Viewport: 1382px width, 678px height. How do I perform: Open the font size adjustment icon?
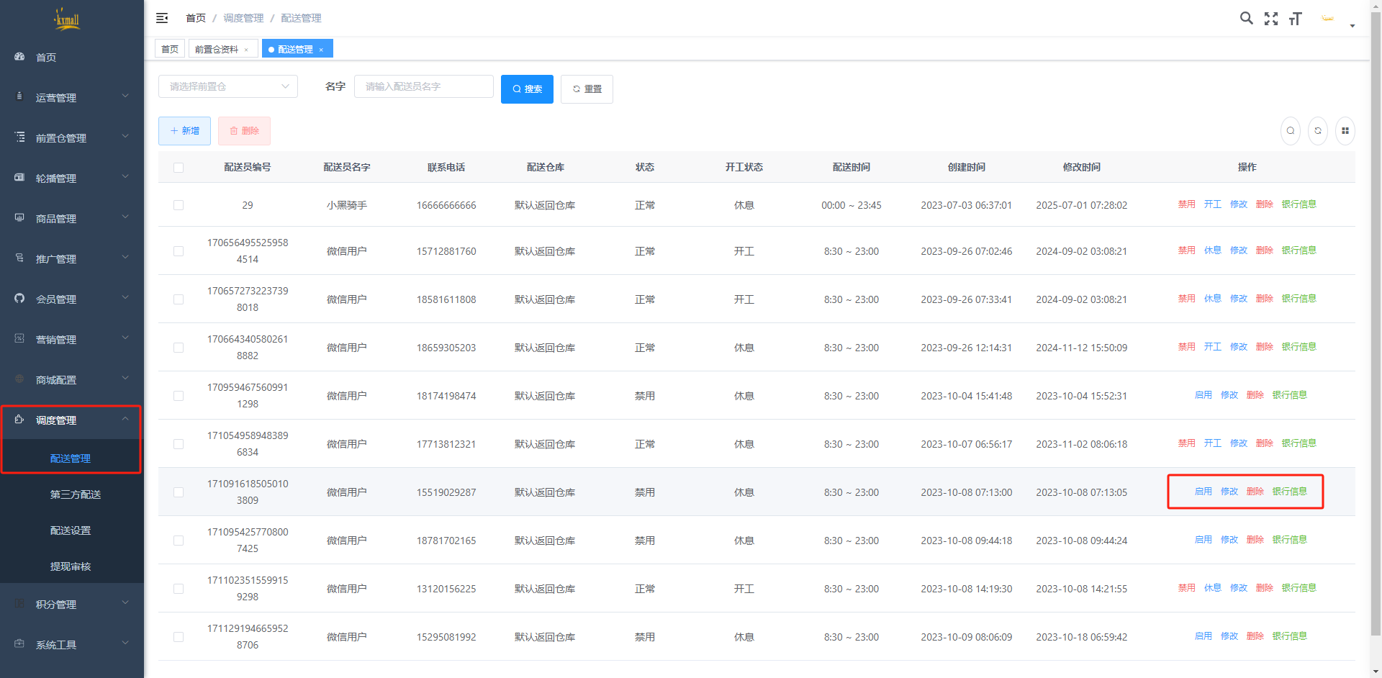tap(1296, 19)
